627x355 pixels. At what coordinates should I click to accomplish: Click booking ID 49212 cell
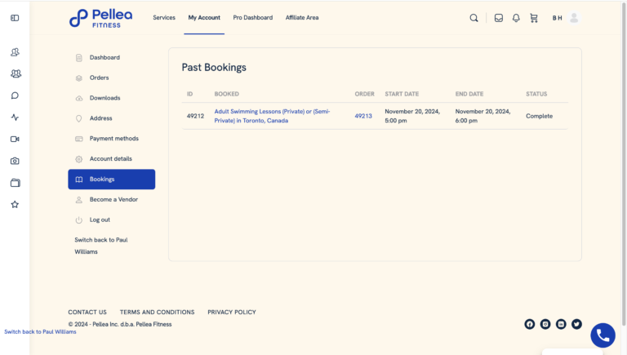195,116
